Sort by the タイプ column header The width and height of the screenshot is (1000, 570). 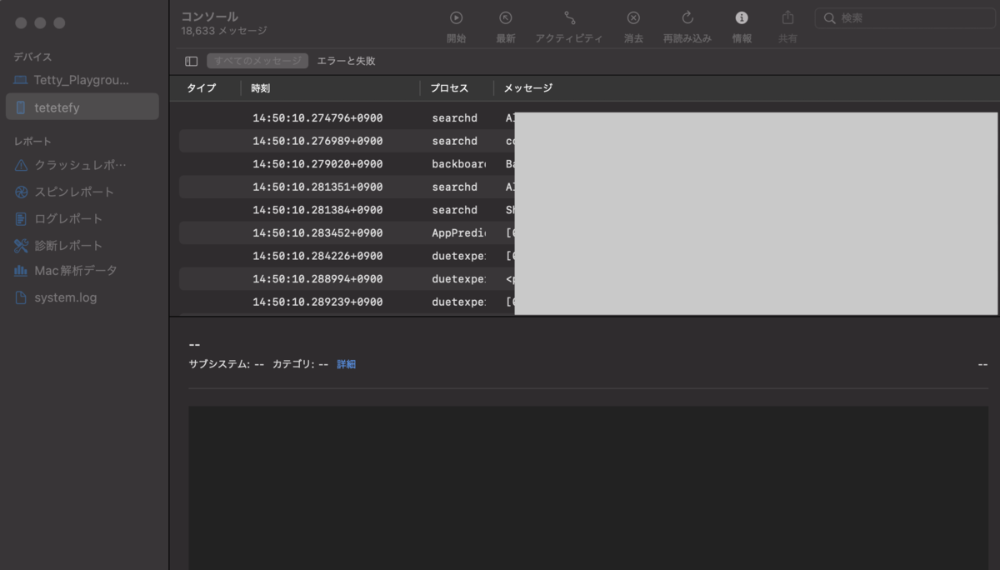point(201,87)
